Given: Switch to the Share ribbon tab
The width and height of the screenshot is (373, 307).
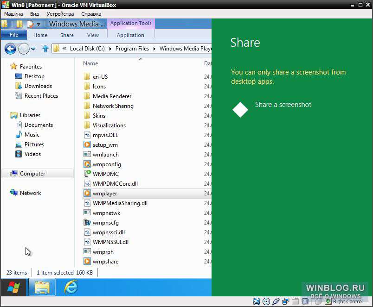Looking at the screenshot, I should 67,35.
